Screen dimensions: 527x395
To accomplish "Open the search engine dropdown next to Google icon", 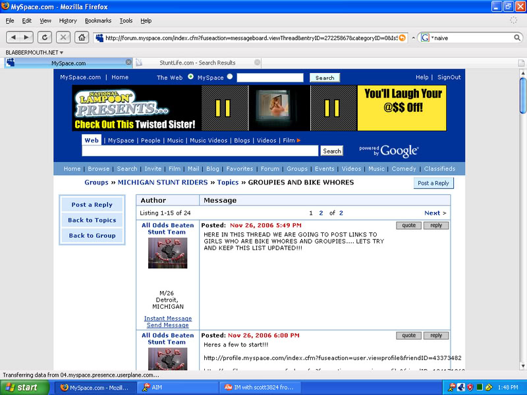I will tap(433, 38).
